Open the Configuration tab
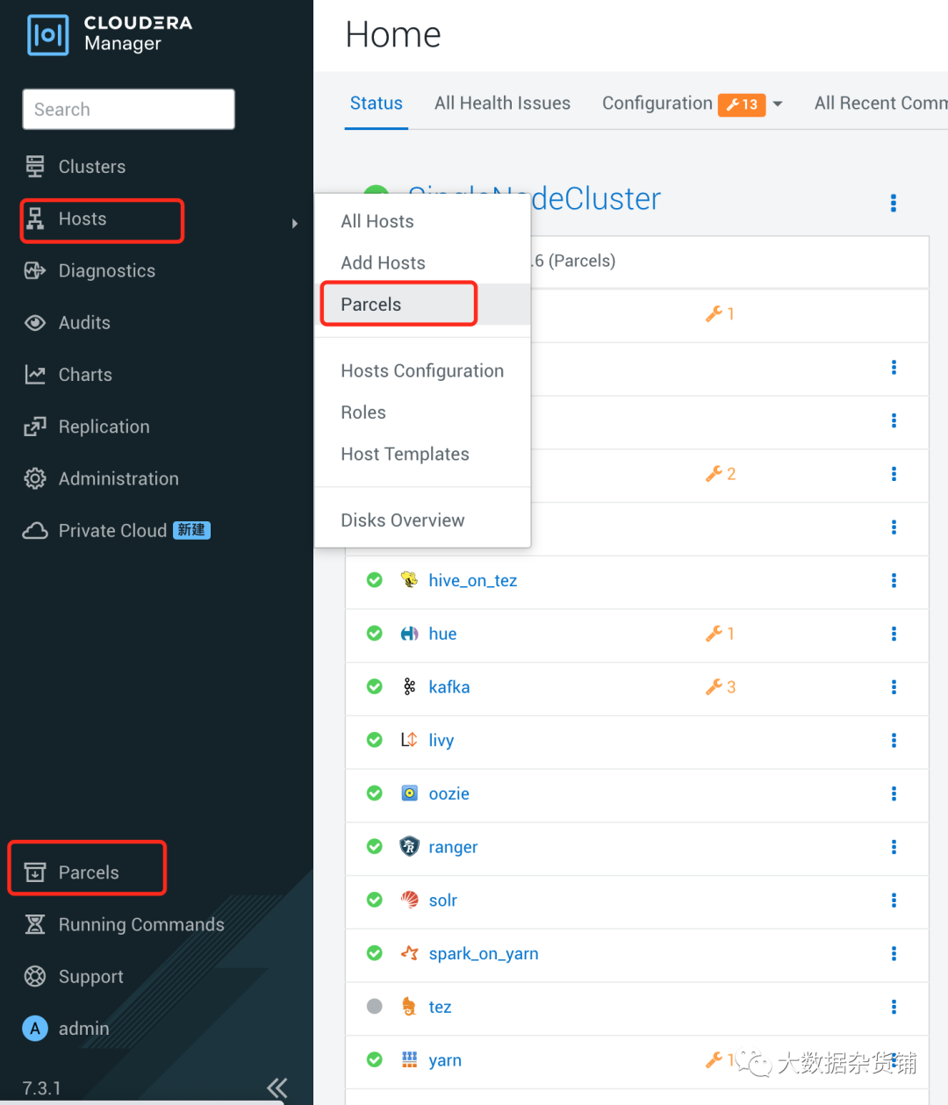This screenshot has width=948, height=1105. pos(657,104)
